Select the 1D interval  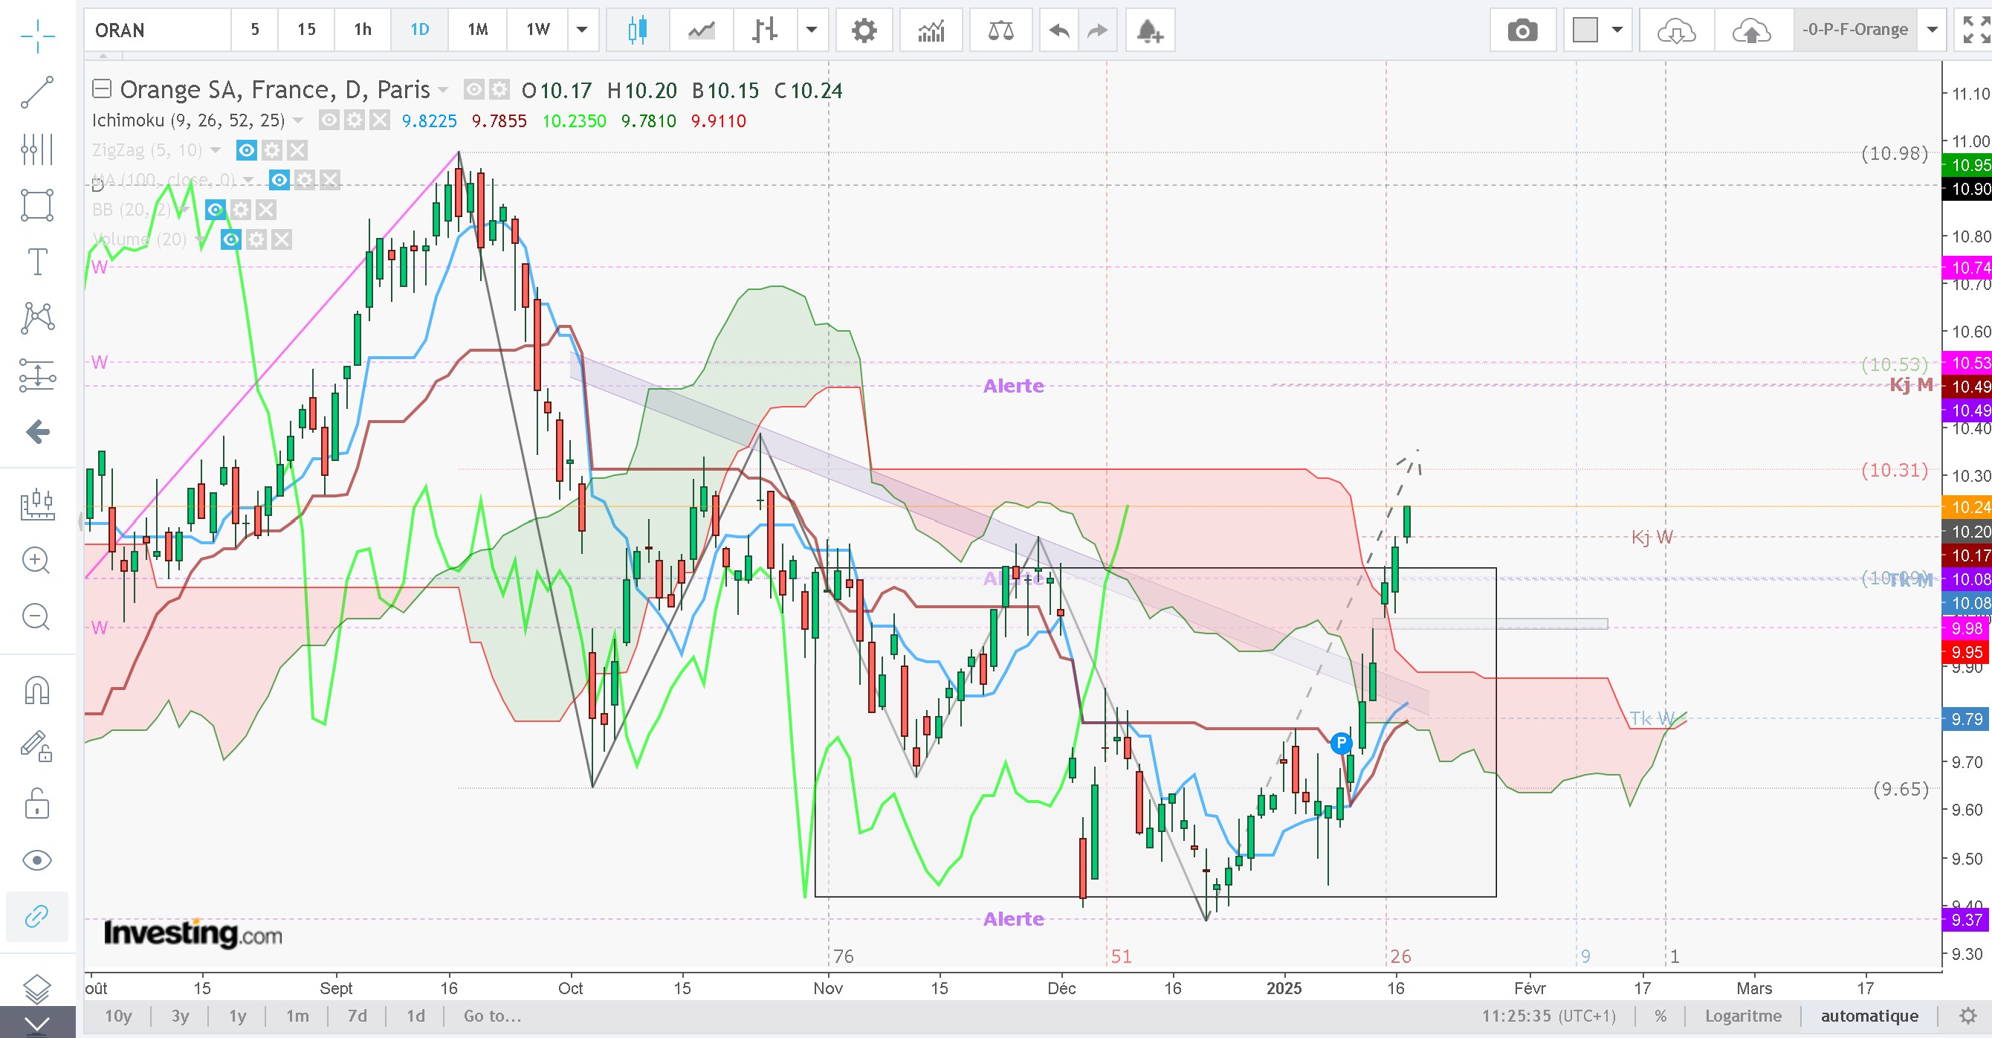tap(419, 30)
